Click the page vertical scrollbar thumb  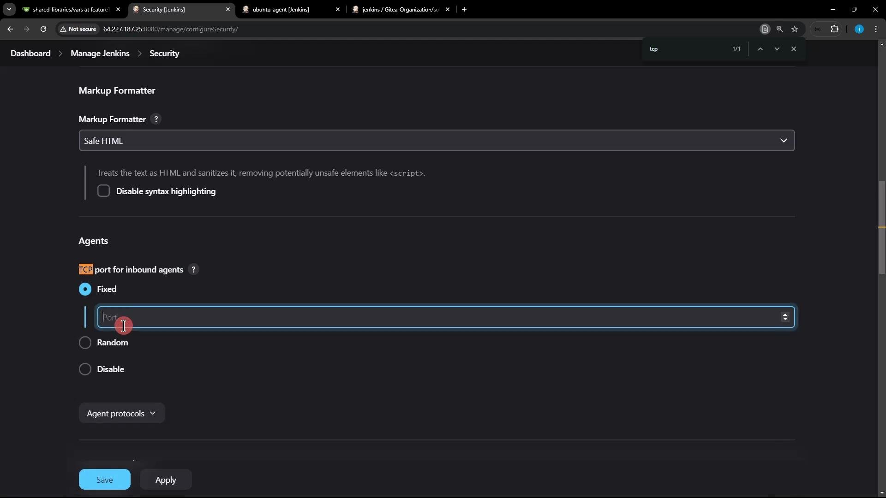point(882,228)
